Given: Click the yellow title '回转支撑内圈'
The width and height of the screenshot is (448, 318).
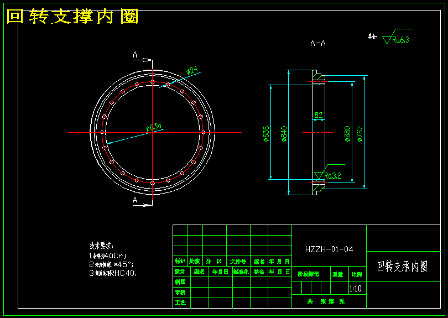Looking at the screenshot, I should (x=72, y=17).
